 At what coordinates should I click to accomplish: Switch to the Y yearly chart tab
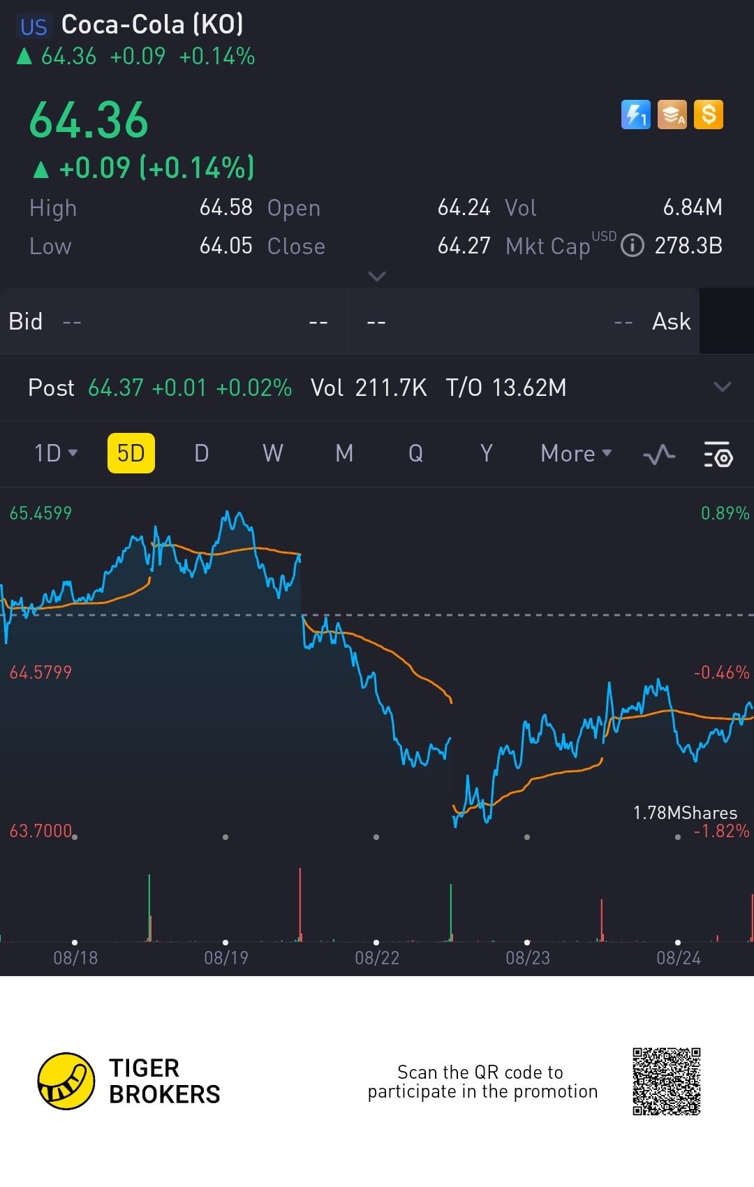click(x=487, y=453)
